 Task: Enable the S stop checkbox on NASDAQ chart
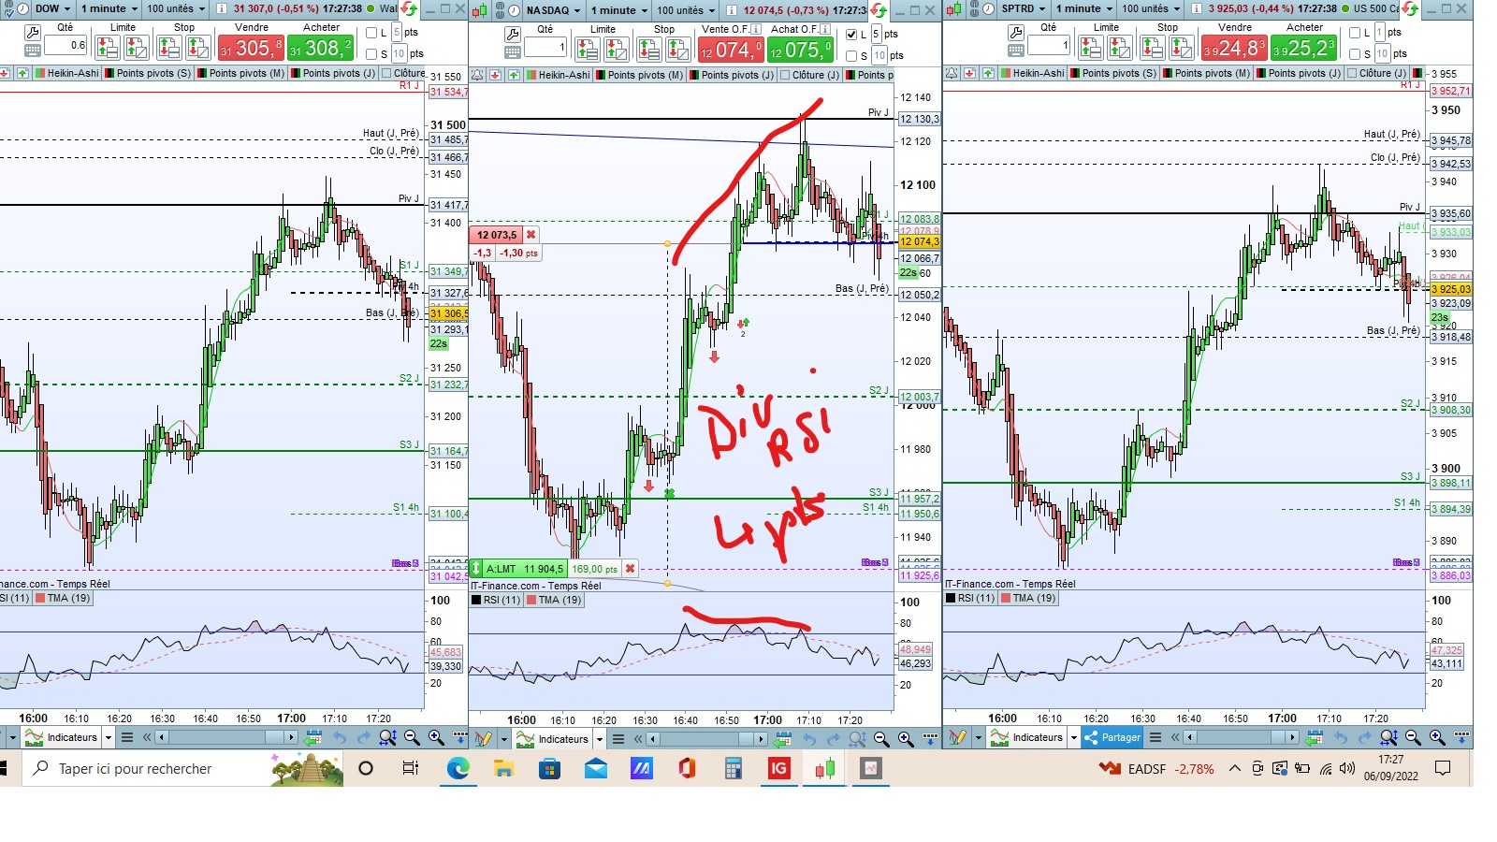pyautogui.click(x=851, y=56)
